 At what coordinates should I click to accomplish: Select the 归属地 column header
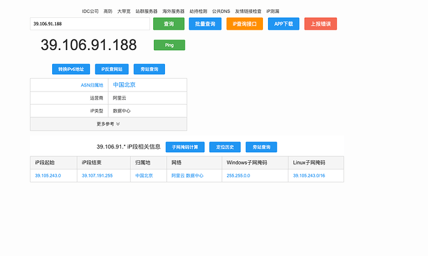point(143,163)
